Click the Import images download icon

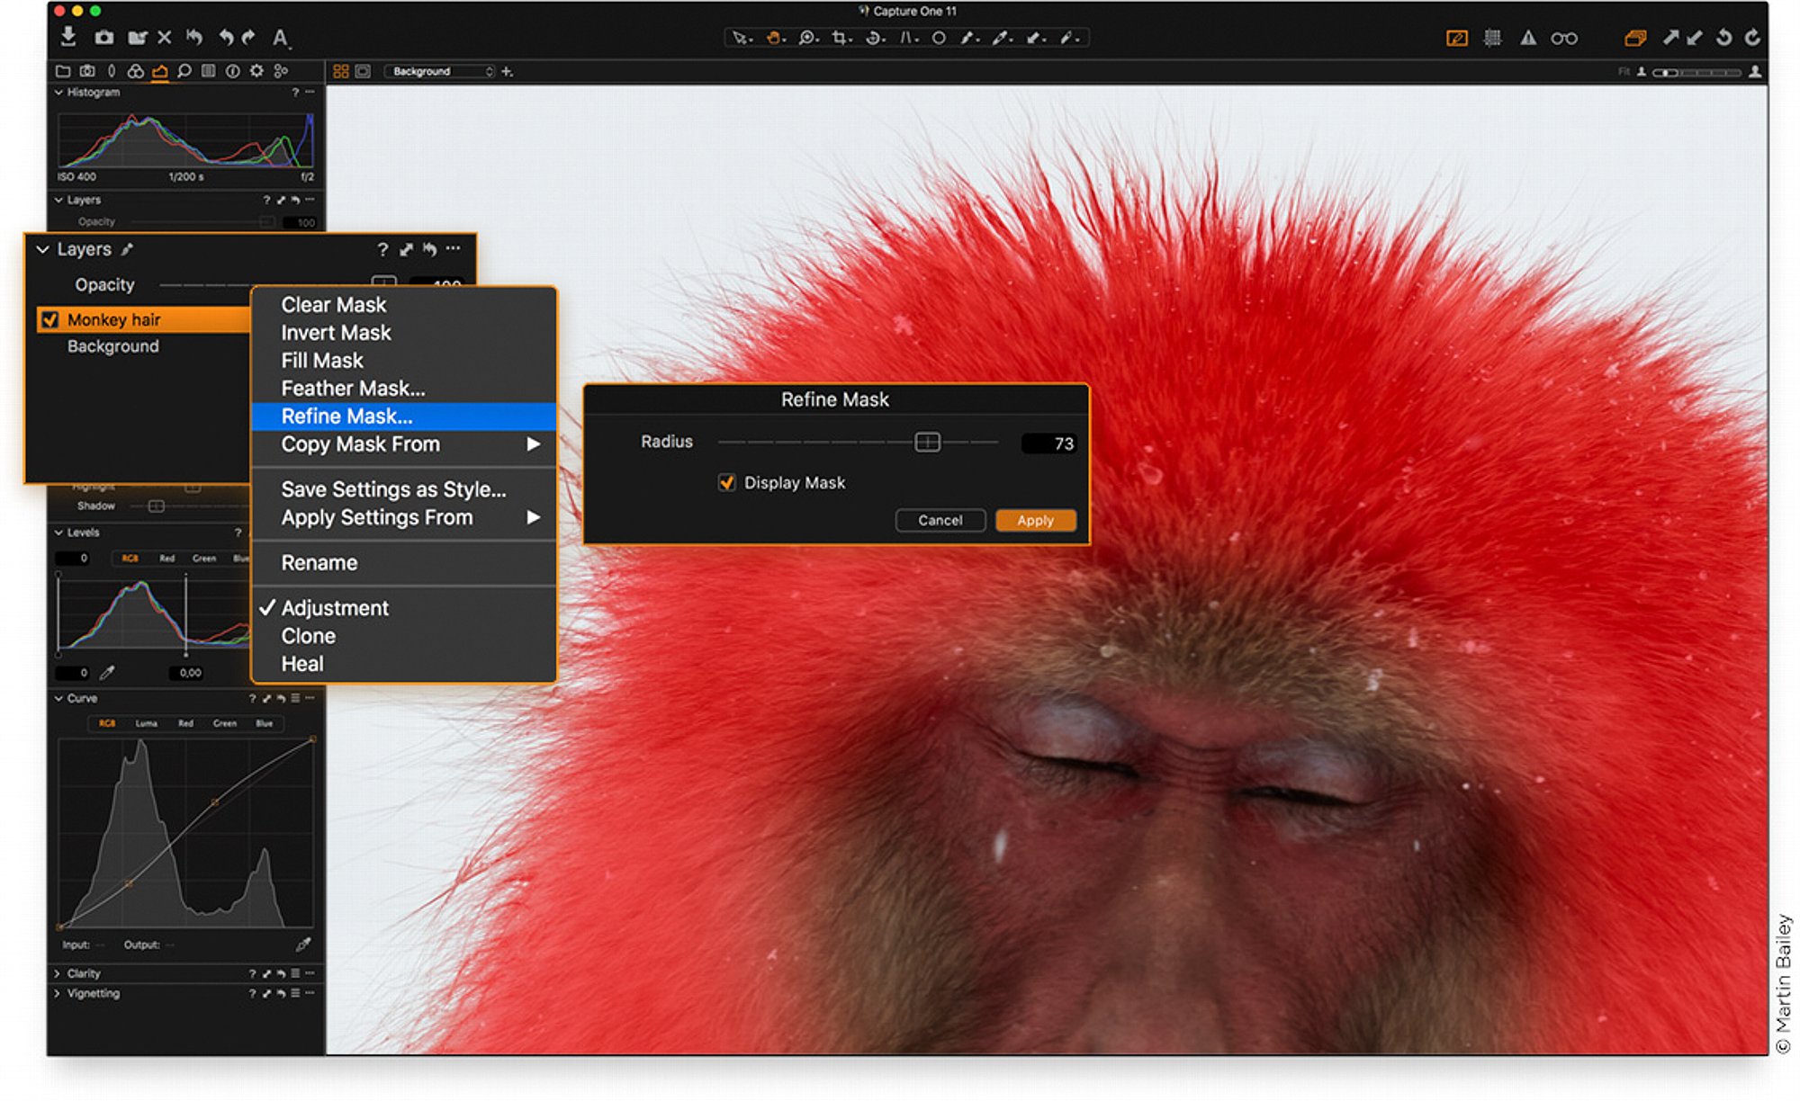tap(68, 37)
